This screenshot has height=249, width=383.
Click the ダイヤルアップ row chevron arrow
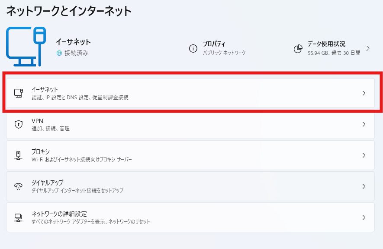click(x=364, y=186)
